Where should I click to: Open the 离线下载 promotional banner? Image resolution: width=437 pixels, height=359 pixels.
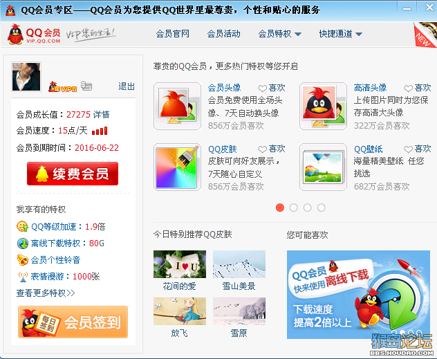click(x=358, y=295)
